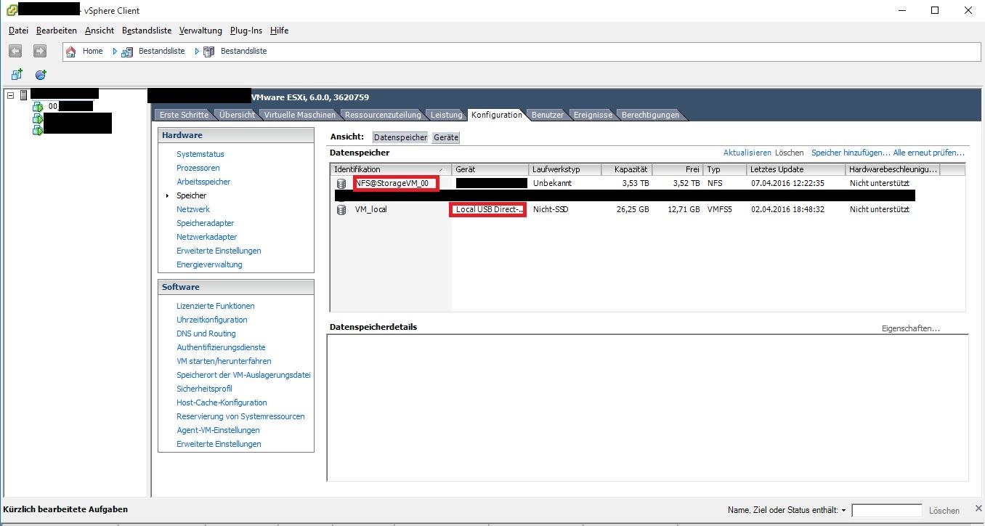The width and height of the screenshot is (985, 526).
Task: Open the Hilfe menu
Action: 279,31
